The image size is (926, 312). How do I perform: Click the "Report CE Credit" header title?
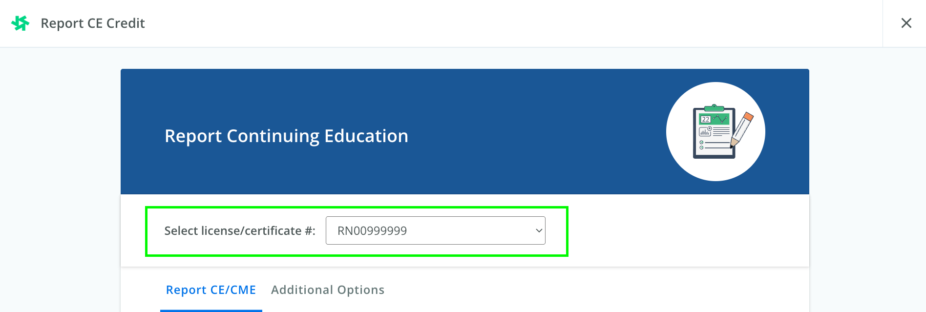click(x=93, y=23)
